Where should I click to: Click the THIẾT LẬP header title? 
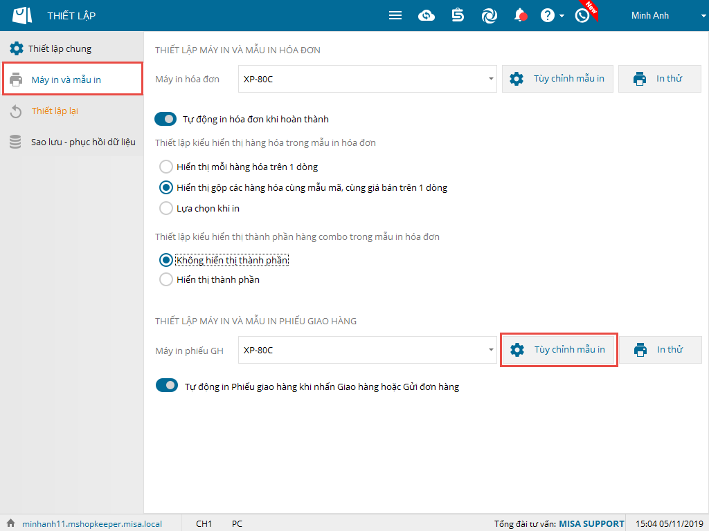pos(71,16)
